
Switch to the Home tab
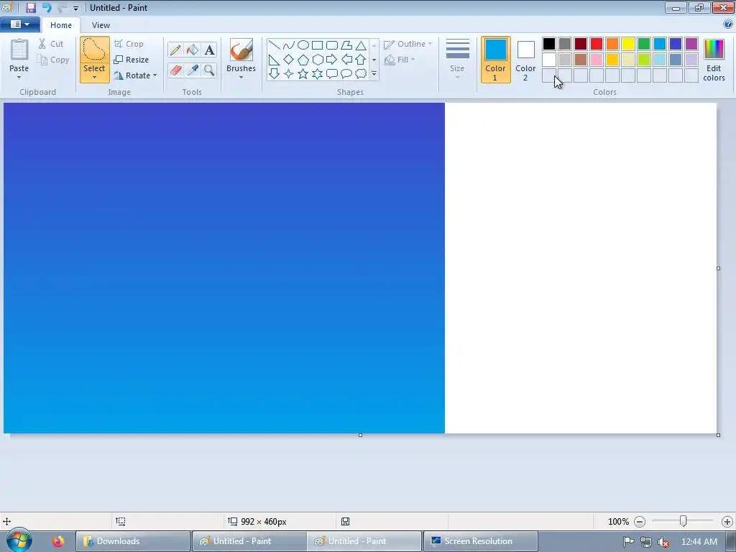61,25
